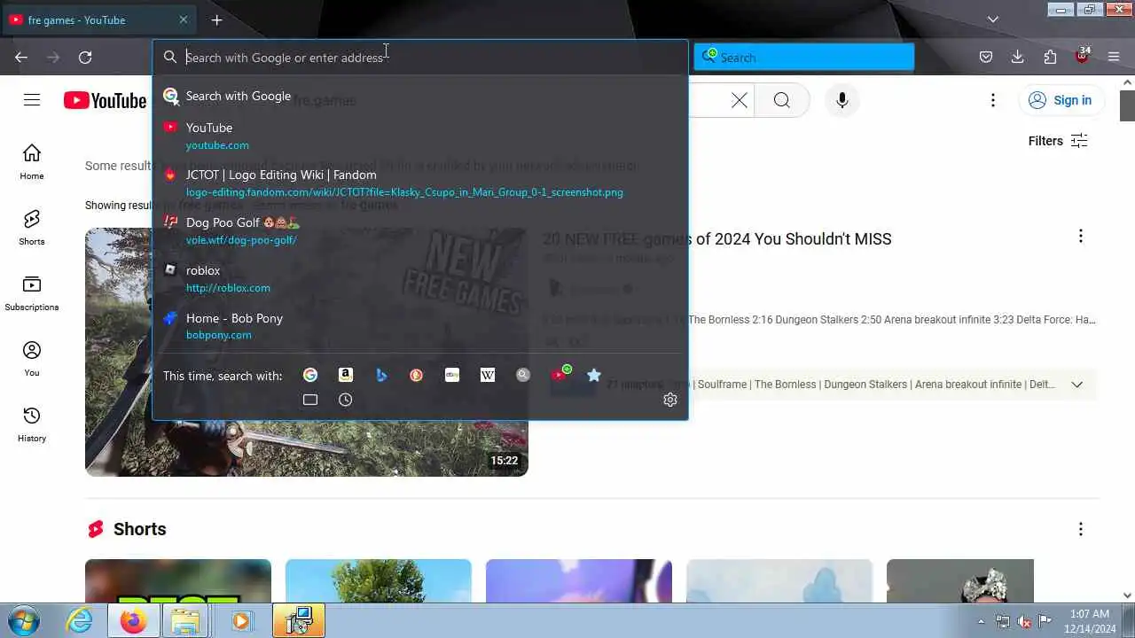1135x638 pixels.
Task: Open Windows Explorer folder in taskbar
Action: click(186, 620)
